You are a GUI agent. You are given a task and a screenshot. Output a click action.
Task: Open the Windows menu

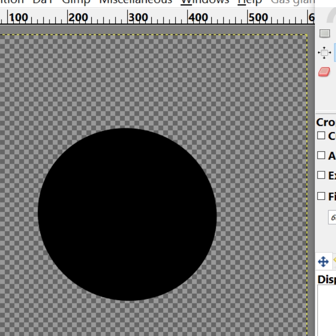[x=205, y=2]
